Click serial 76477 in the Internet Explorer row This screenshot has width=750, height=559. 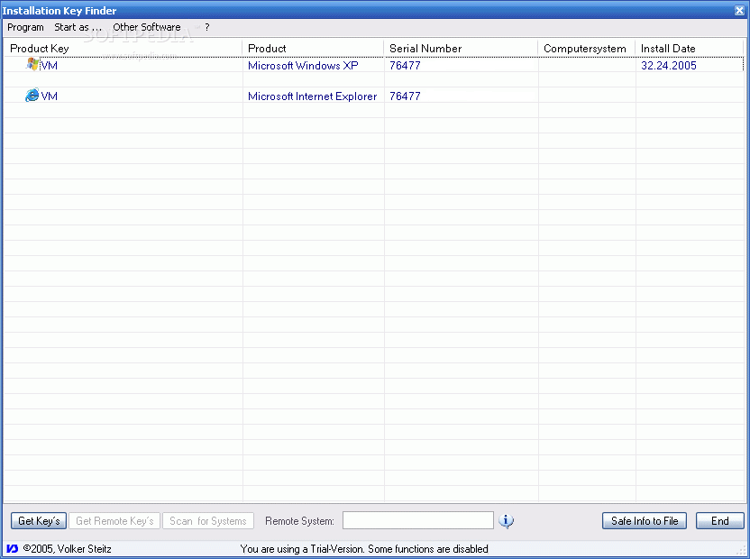pos(405,96)
